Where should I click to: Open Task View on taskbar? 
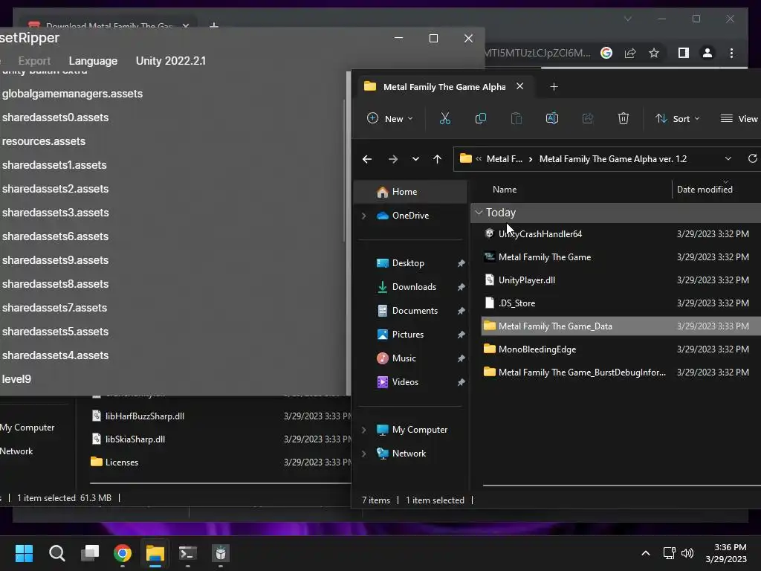pos(90,553)
